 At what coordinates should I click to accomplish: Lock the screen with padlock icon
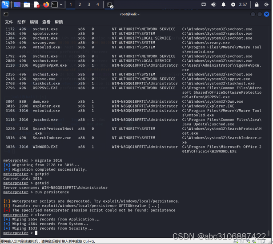click(257, 4)
